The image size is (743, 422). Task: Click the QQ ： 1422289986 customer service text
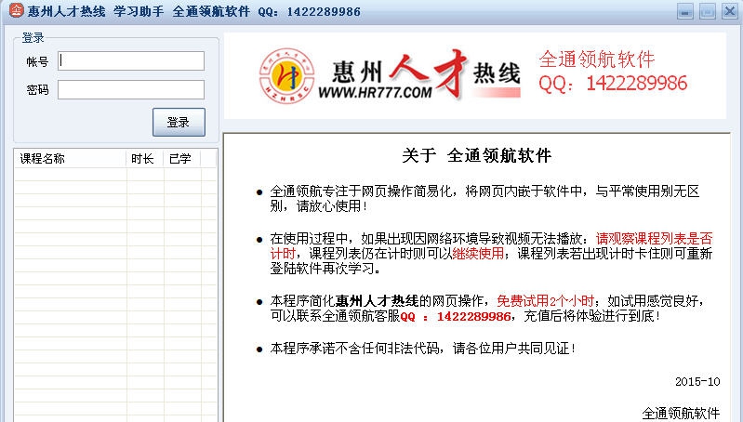[x=456, y=316]
